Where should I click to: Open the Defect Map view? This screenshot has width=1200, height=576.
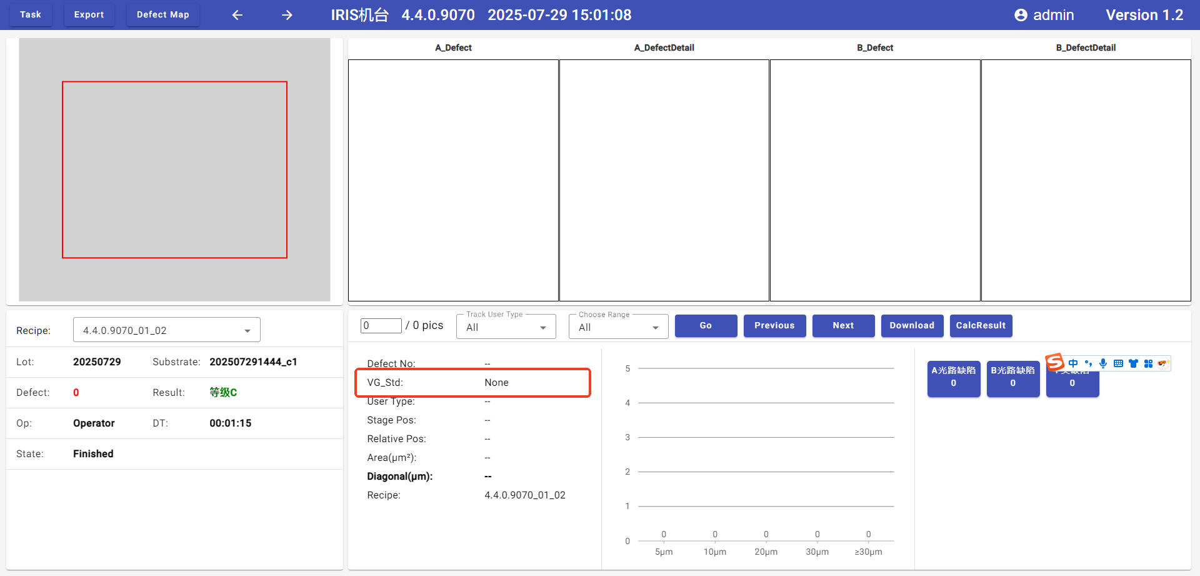[162, 14]
